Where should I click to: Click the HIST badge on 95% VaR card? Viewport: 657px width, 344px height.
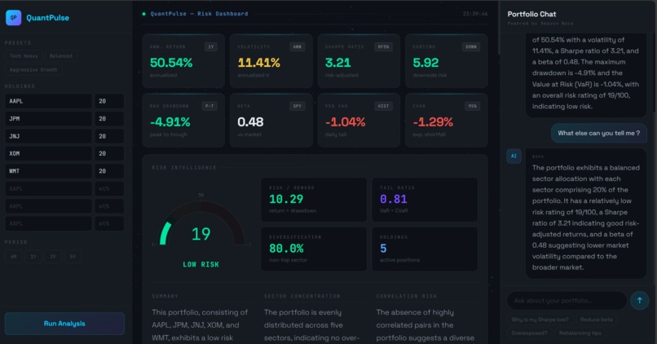tap(383, 106)
